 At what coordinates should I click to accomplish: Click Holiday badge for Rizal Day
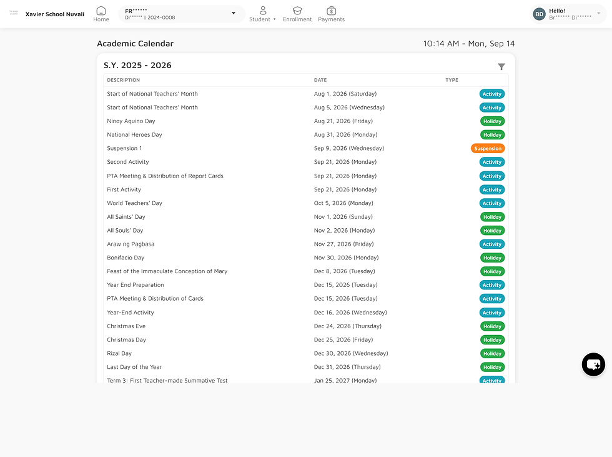[x=492, y=353]
